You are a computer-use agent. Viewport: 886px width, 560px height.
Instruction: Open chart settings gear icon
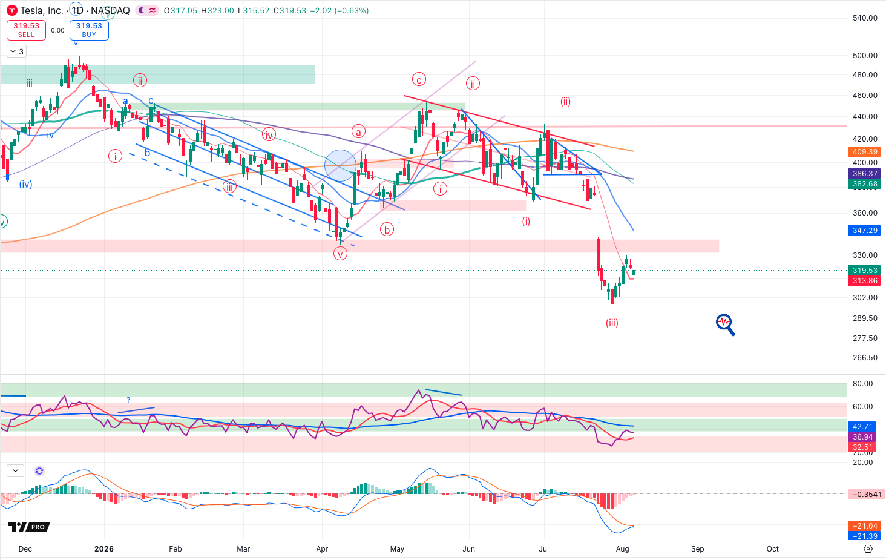coord(868,548)
